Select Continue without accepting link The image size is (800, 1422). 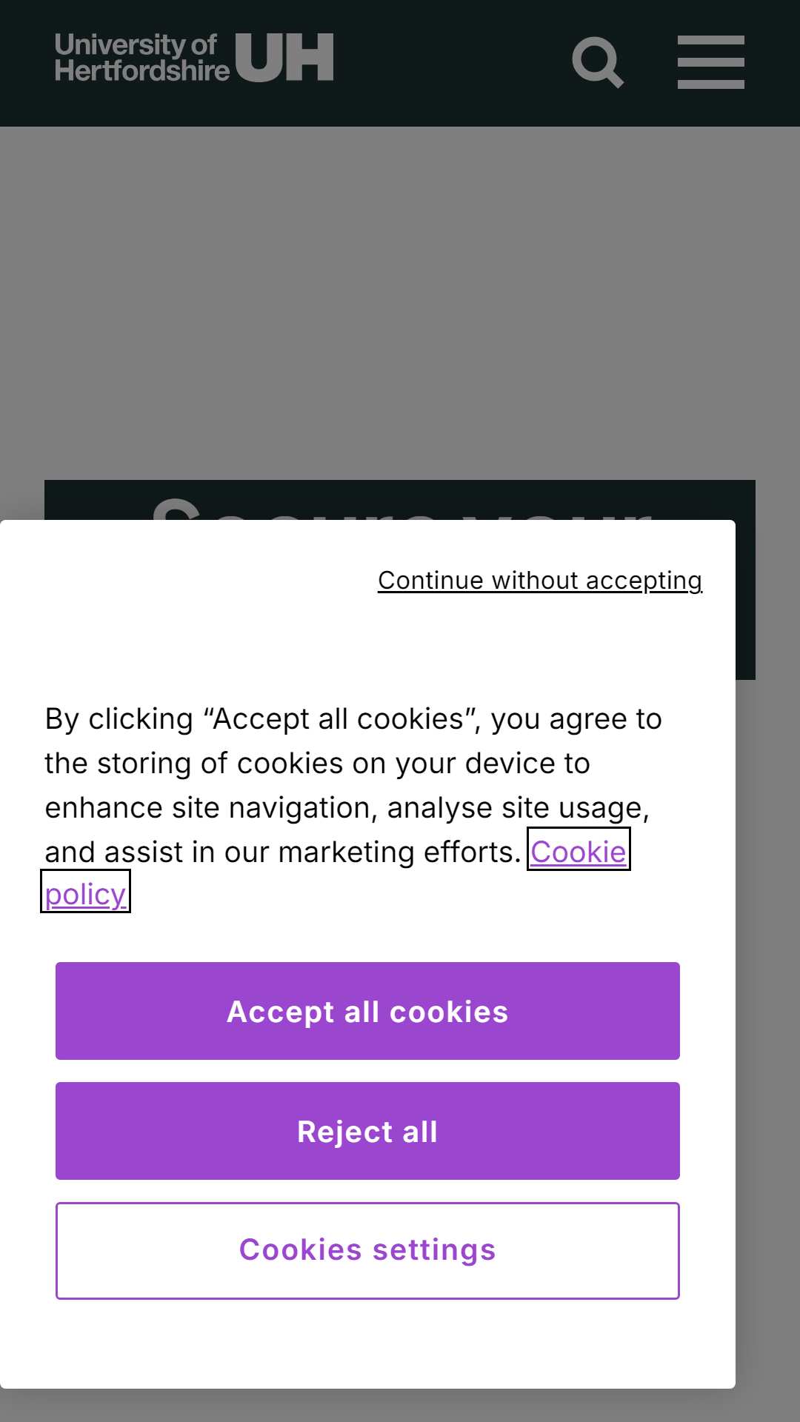point(540,580)
